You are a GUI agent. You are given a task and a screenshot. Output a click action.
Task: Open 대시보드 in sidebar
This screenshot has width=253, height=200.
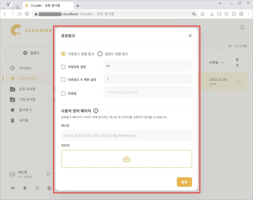coord(25,68)
